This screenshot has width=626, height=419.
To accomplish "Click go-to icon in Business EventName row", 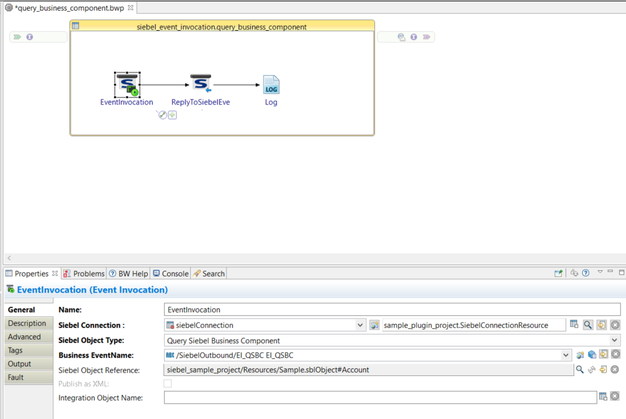I will pyautogui.click(x=603, y=354).
